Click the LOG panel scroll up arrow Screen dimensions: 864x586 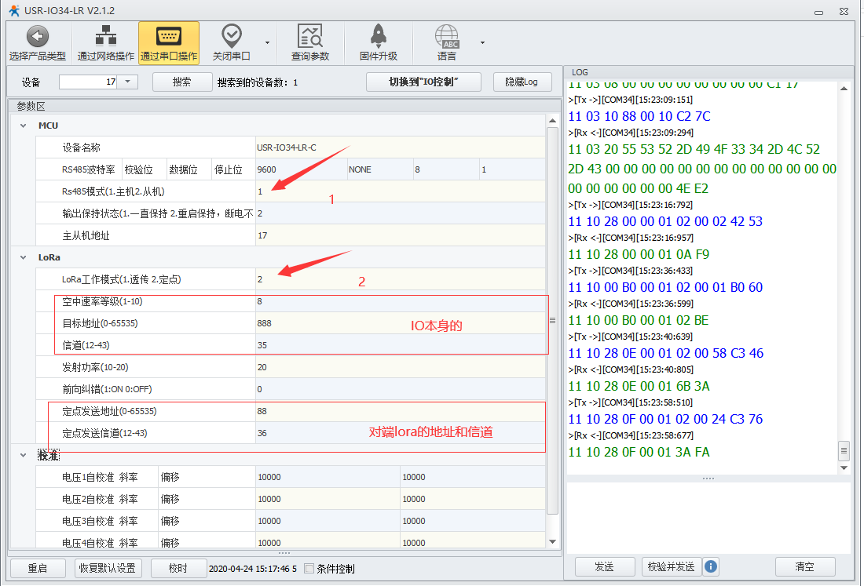click(844, 89)
